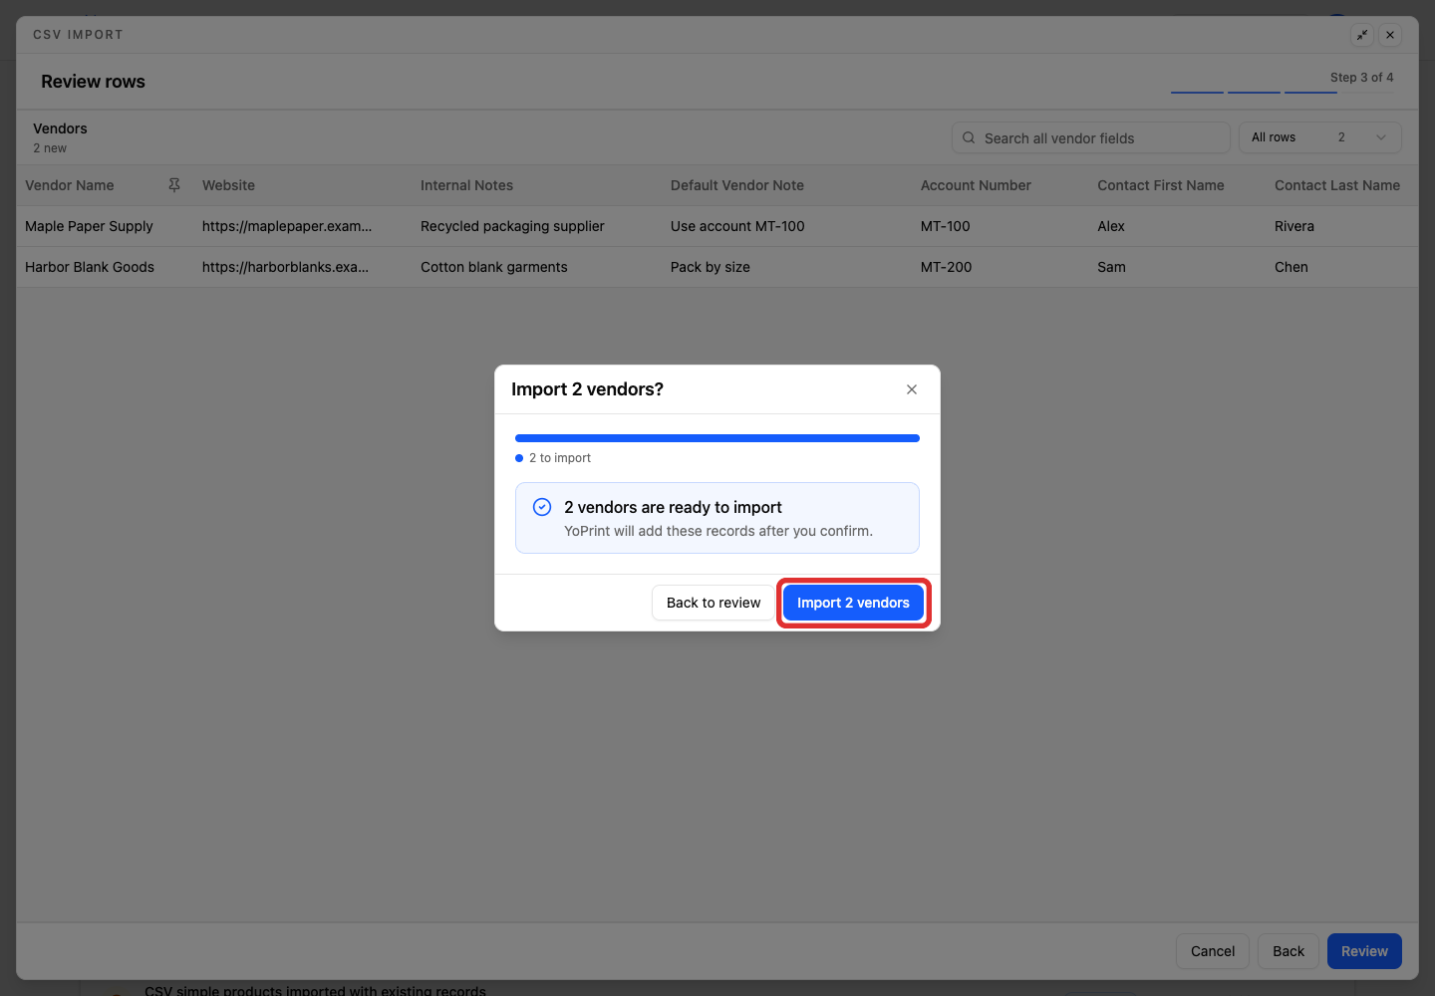Image resolution: width=1435 pixels, height=996 pixels.
Task: Click the Rivera last name cell
Action: tap(1294, 226)
